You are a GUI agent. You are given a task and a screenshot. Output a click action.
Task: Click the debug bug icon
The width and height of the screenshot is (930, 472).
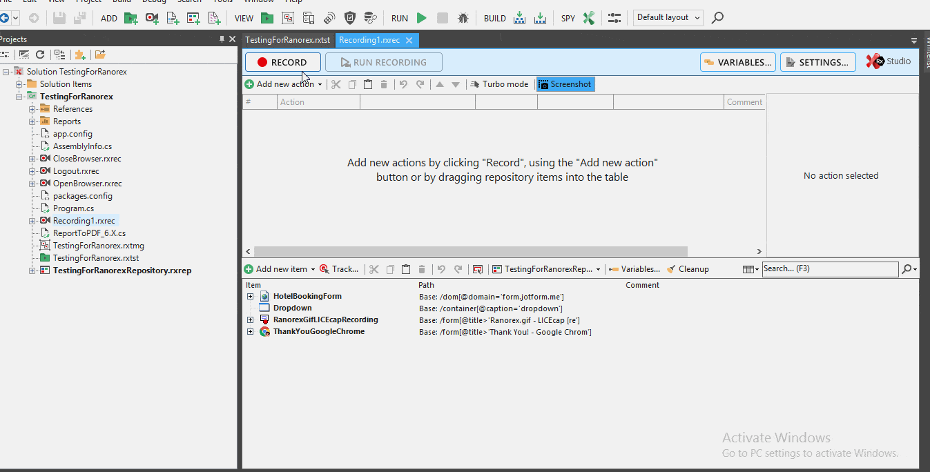coord(463,19)
